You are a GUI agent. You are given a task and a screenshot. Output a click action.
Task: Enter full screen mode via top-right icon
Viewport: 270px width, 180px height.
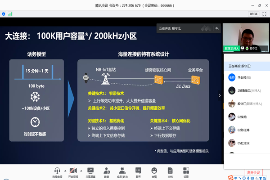point(264,14)
